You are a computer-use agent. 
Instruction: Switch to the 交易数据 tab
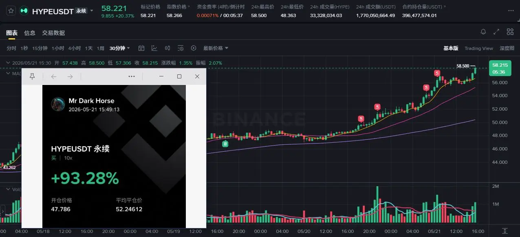53,33
